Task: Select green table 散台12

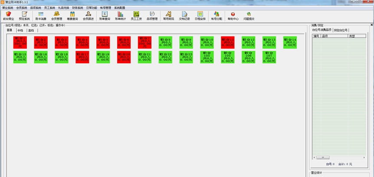Action: 249,43
